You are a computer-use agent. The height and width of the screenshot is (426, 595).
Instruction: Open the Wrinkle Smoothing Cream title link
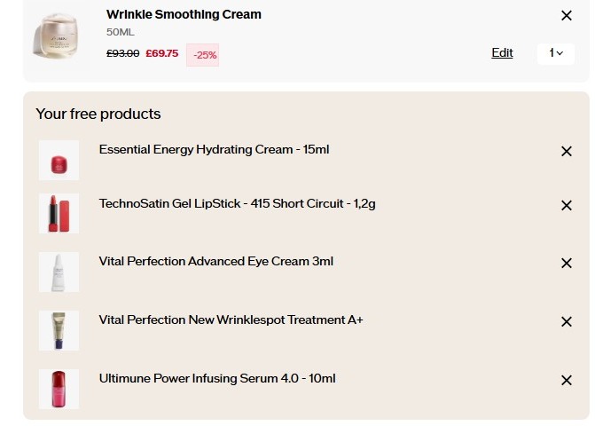(184, 14)
